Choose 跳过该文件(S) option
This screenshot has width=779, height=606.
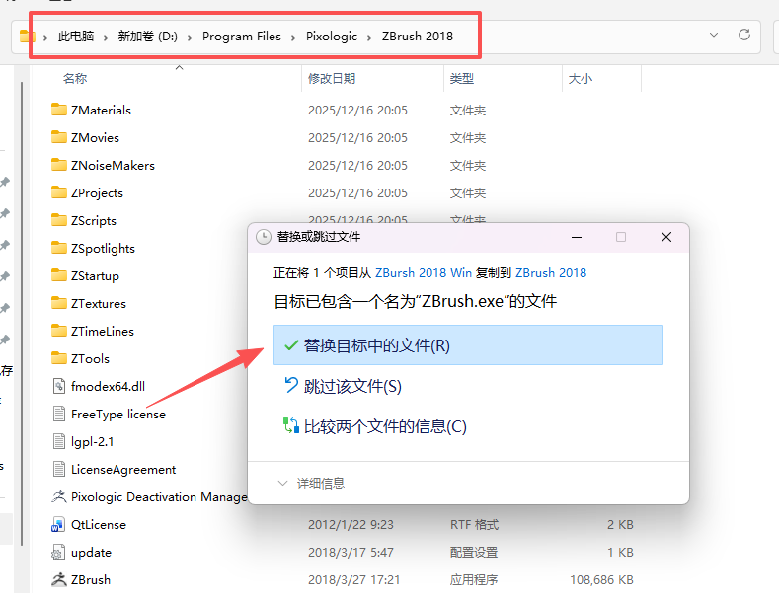tap(352, 386)
